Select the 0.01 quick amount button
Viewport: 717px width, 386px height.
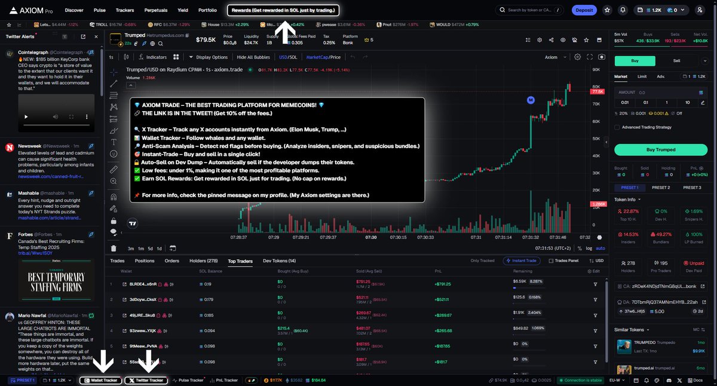[x=624, y=102]
